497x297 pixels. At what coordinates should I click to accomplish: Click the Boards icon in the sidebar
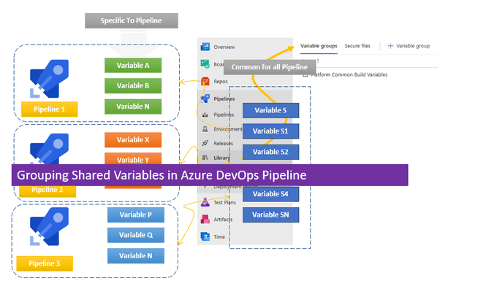point(205,64)
